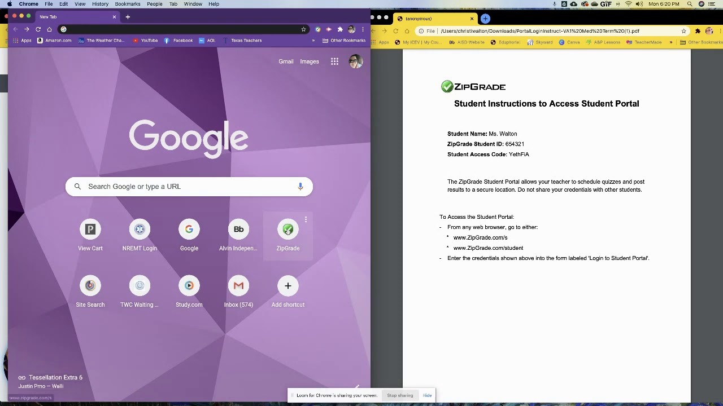
Task: Click Forward arrow in the purple Chrome window
Action: [x=27, y=29]
